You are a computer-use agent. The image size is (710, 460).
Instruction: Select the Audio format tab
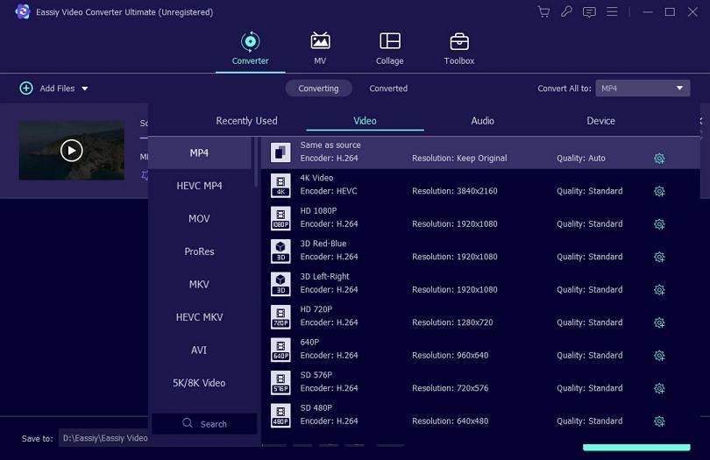(482, 121)
